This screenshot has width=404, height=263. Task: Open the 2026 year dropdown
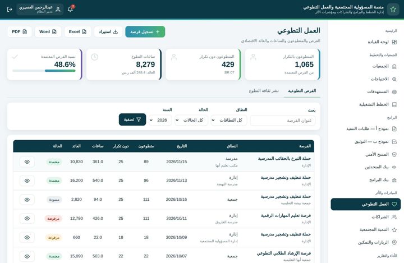[x=160, y=121]
